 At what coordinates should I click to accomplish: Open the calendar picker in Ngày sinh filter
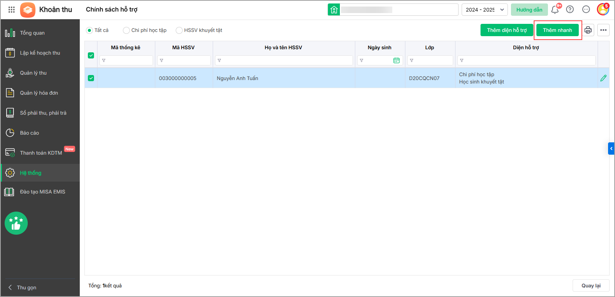coord(397,60)
